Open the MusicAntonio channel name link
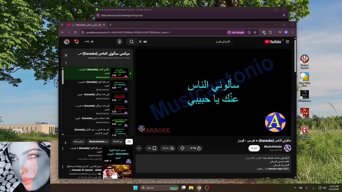 [273, 147]
